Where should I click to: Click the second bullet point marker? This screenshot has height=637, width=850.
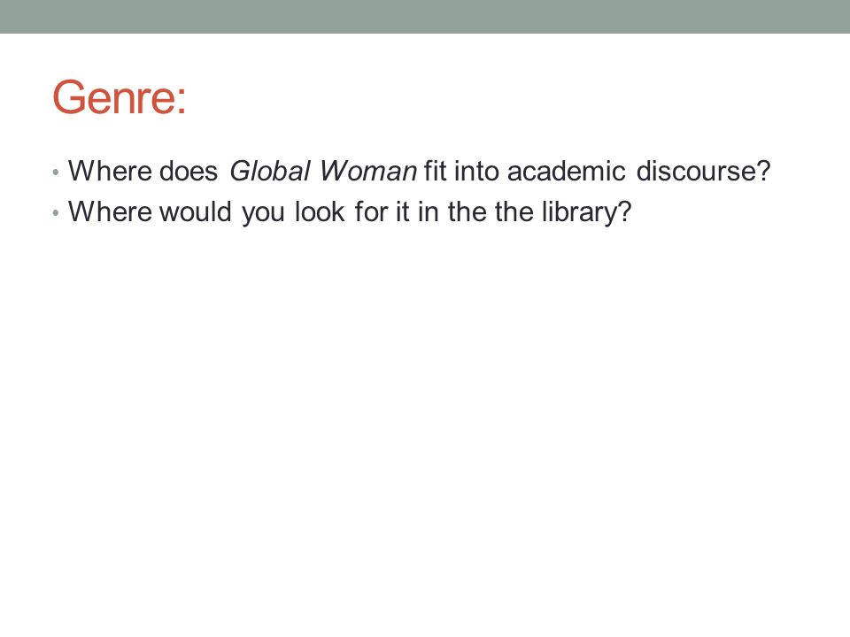[x=55, y=213]
